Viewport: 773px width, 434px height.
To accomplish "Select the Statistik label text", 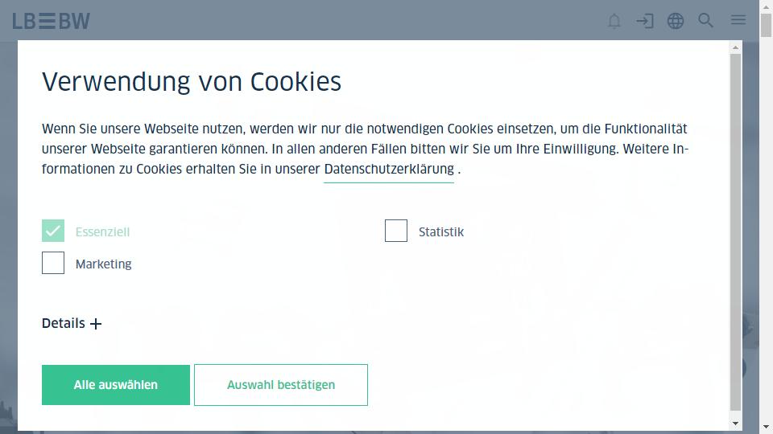I will (x=441, y=231).
